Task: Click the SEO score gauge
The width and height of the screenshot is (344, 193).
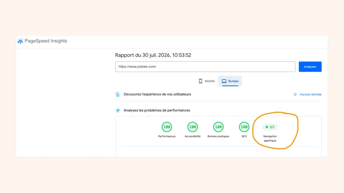Action: pyautogui.click(x=244, y=127)
